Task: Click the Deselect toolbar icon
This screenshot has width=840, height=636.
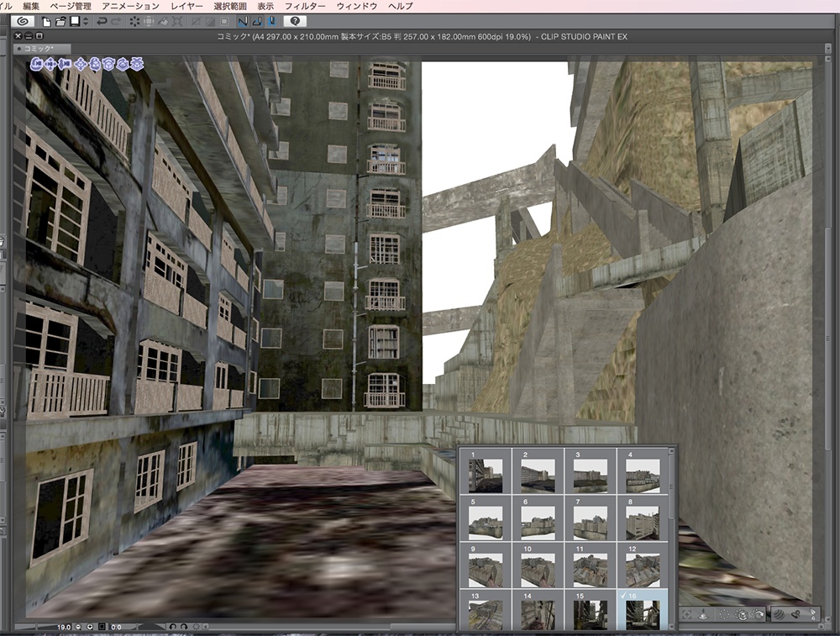Action: pyautogui.click(x=196, y=22)
